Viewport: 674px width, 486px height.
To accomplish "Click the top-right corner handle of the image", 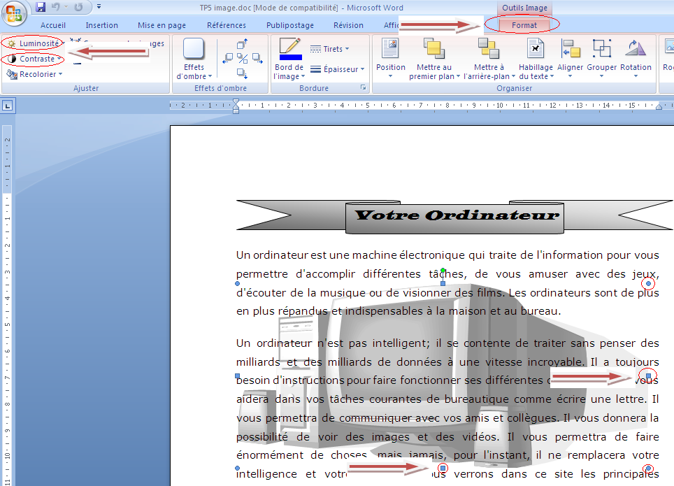I will [648, 284].
